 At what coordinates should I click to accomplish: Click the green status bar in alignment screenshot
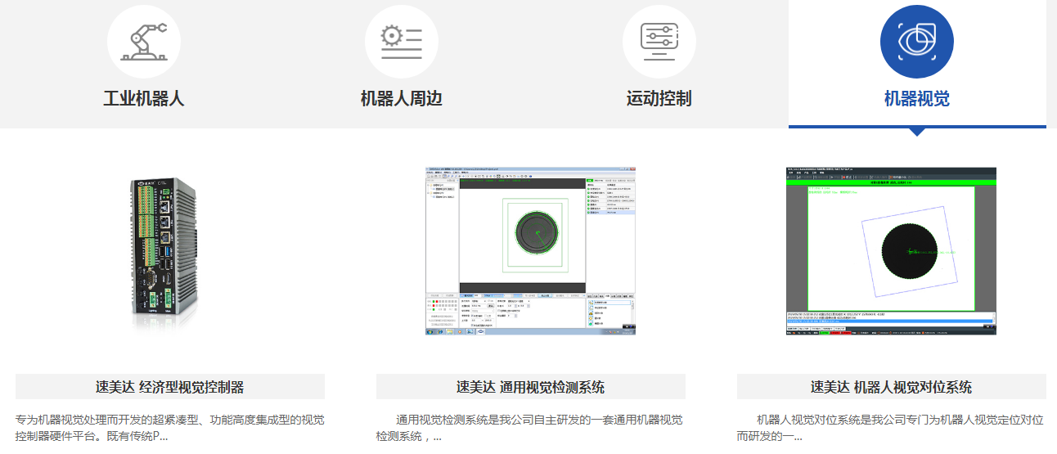(x=891, y=183)
